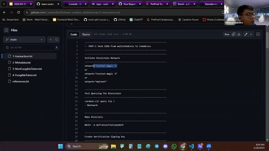This screenshot has height=151, width=269.
Task: Expand more edit options dropdown arrow
Action: click(x=251, y=34)
